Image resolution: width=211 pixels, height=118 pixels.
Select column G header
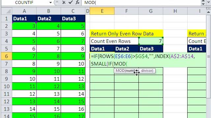[151, 11]
